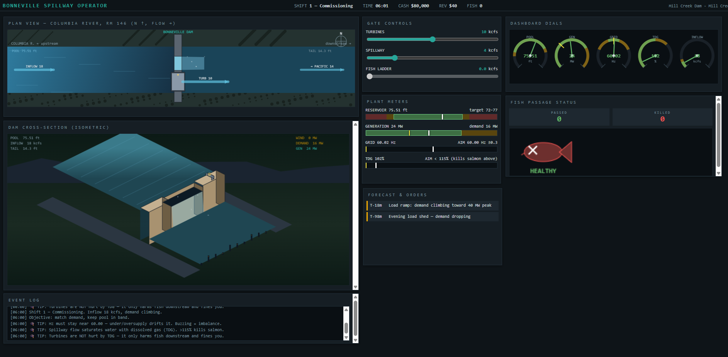Click the Dam Cross-Section scroll up arrow
This screenshot has height=357, width=728.
click(356, 124)
